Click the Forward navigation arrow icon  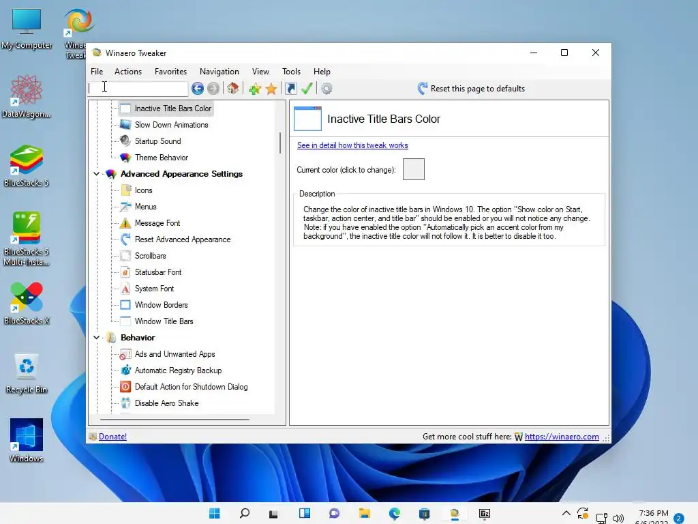click(213, 89)
